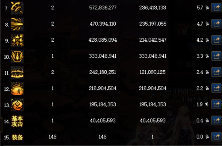Select the 基本攻击 basic attack entry
The image size is (222, 146).
pos(17,121)
